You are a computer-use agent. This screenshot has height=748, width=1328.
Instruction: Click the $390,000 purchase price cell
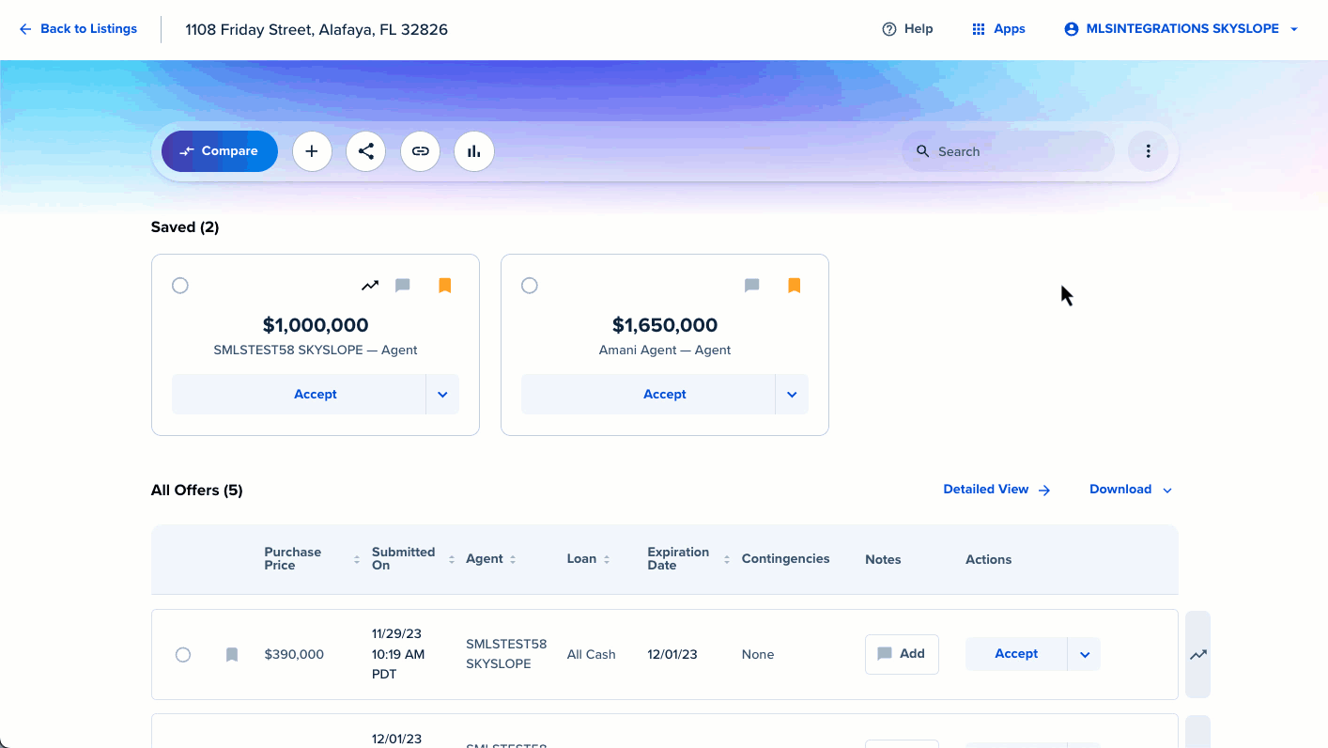click(x=294, y=655)
